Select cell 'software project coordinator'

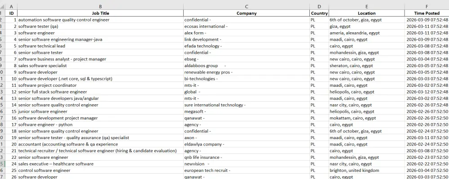click(101, 85)
